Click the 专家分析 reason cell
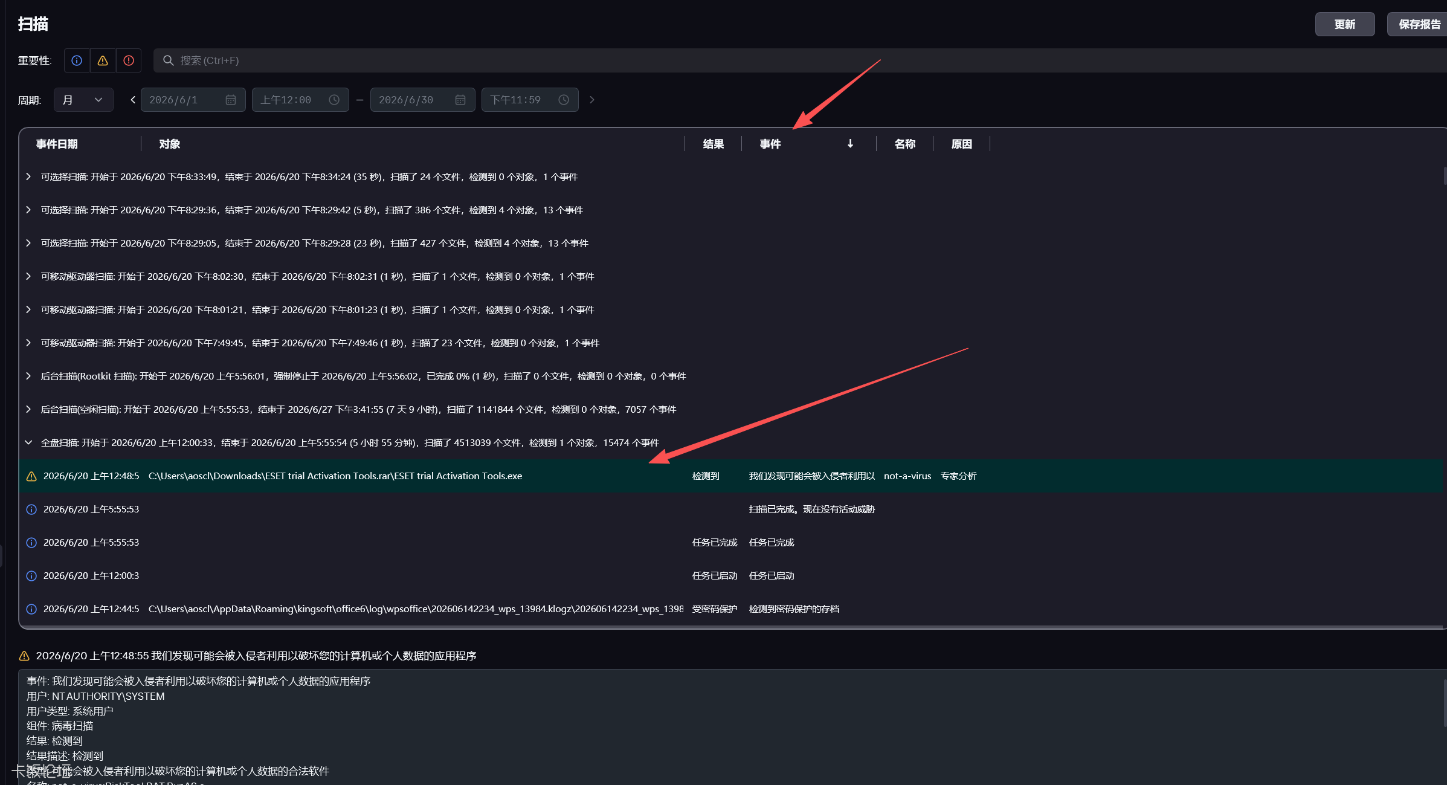Viewport: 1447px width, 785px height. 959,476
